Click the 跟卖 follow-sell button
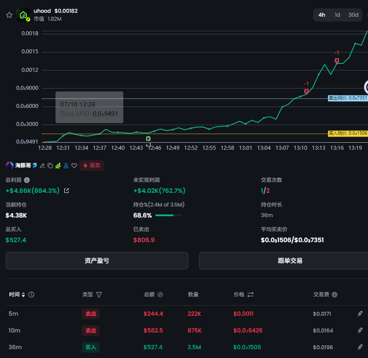This screenshot has height=358, width=368. point(92,166)
